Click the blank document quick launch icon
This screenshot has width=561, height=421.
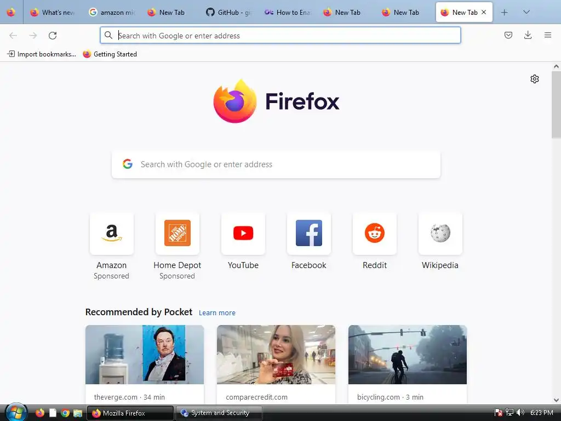pos(53,413)
